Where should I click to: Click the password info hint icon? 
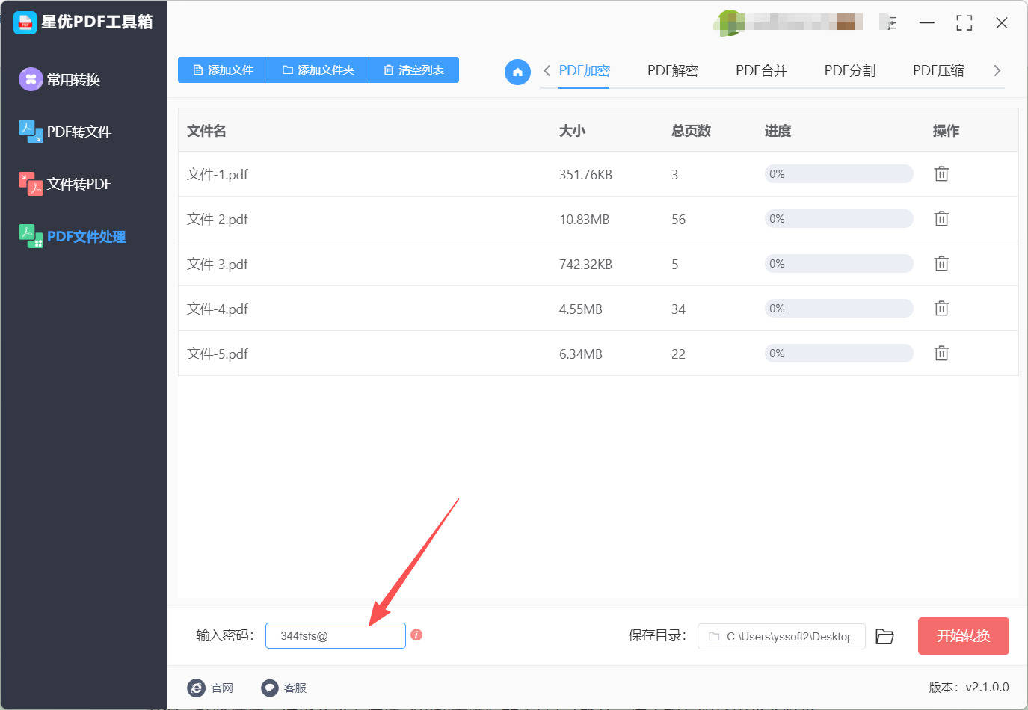coord(416,635)
